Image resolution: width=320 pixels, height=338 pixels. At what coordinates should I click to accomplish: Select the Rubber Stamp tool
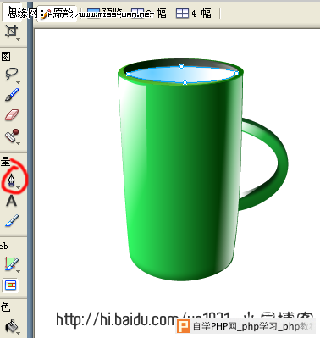click(12, 136)
